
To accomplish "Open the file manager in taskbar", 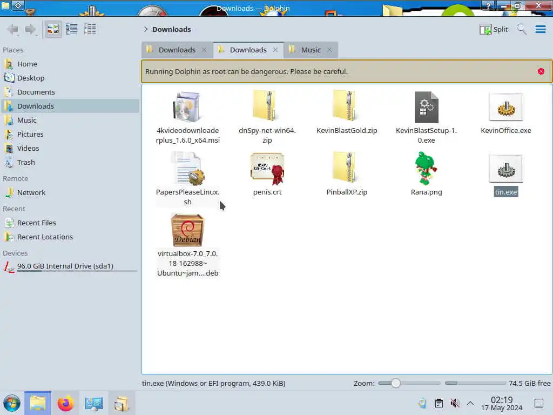I will pyautogui.click(x=38, y=403).
